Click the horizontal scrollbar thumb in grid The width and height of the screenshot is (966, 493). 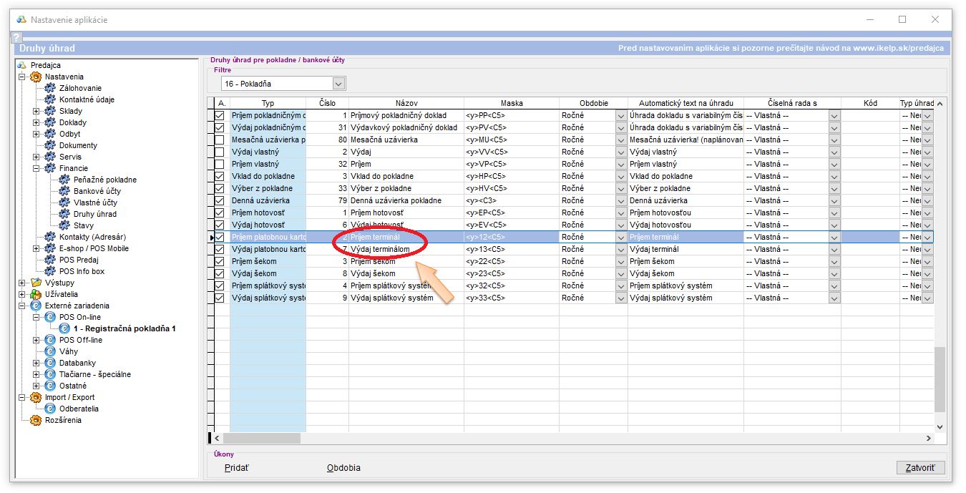(262, 438)
